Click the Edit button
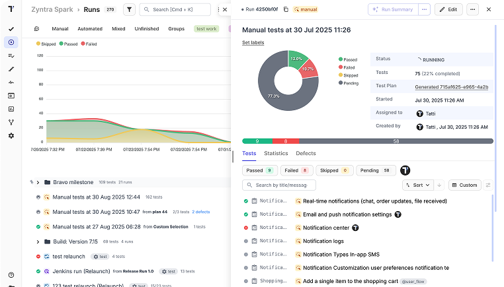This screenshot has width=504, height=287. click(x=448, y=10)
